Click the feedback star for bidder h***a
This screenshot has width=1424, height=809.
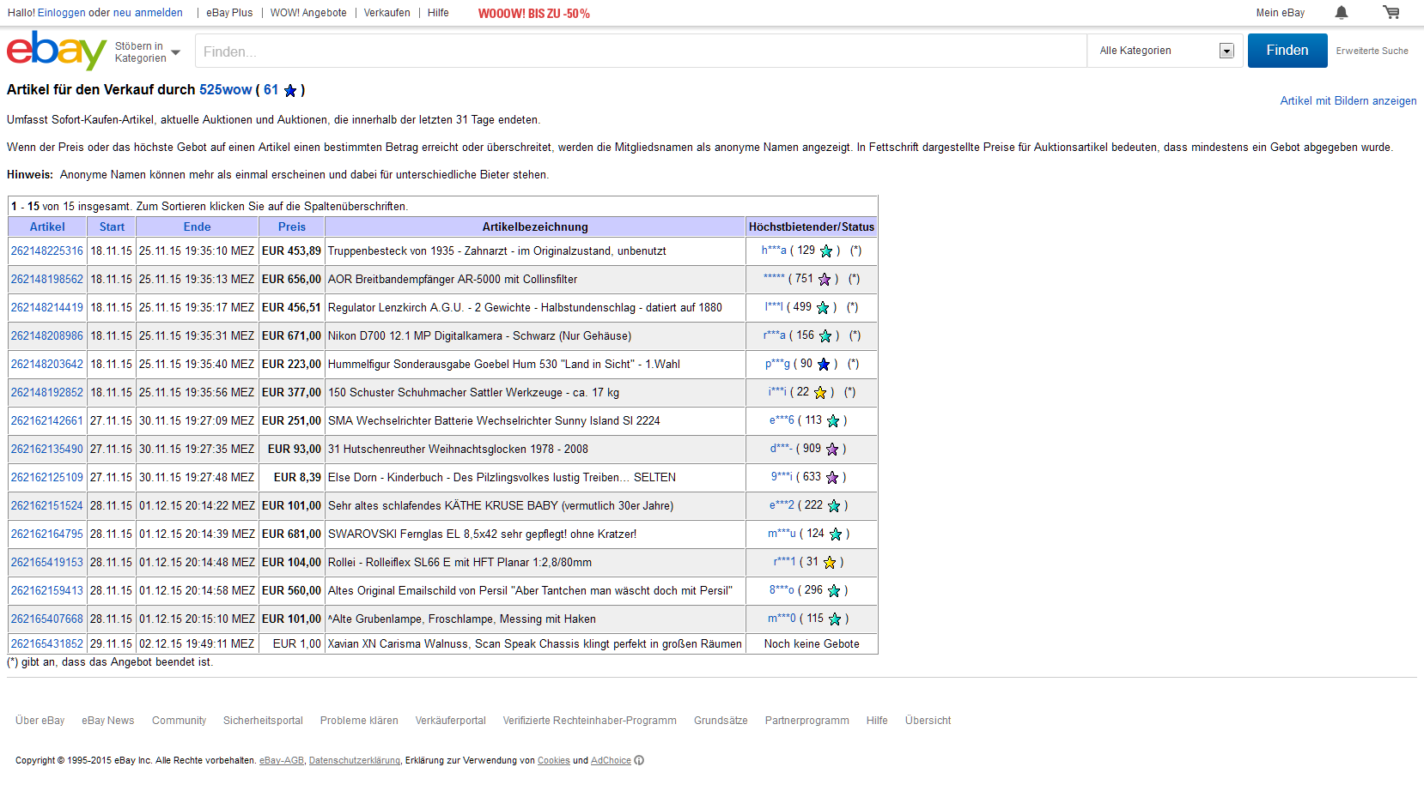point(826,251)
